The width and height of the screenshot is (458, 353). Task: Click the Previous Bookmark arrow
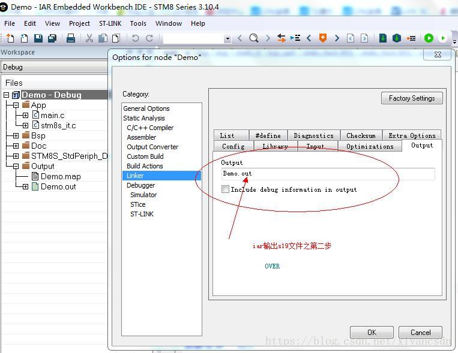[309, 38]
